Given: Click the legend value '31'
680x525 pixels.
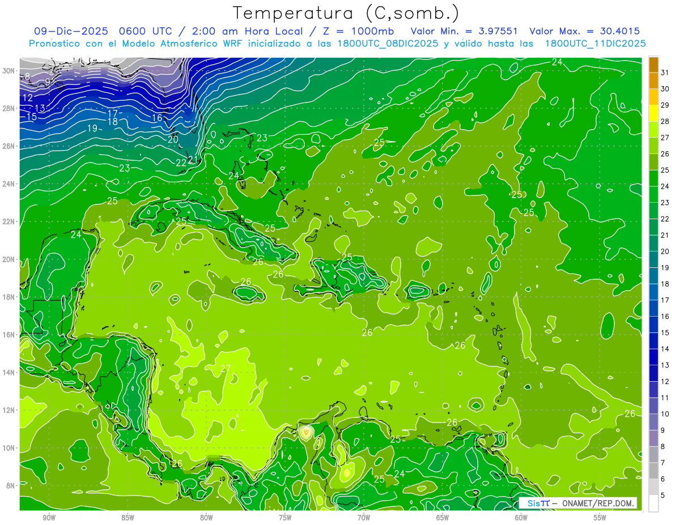Looking at the screenshot, I should point(665,72).
